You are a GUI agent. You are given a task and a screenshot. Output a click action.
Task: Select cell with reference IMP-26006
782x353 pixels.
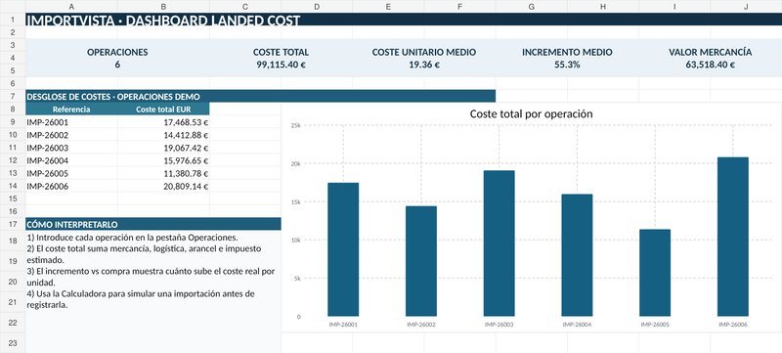(x=71, y=186)
